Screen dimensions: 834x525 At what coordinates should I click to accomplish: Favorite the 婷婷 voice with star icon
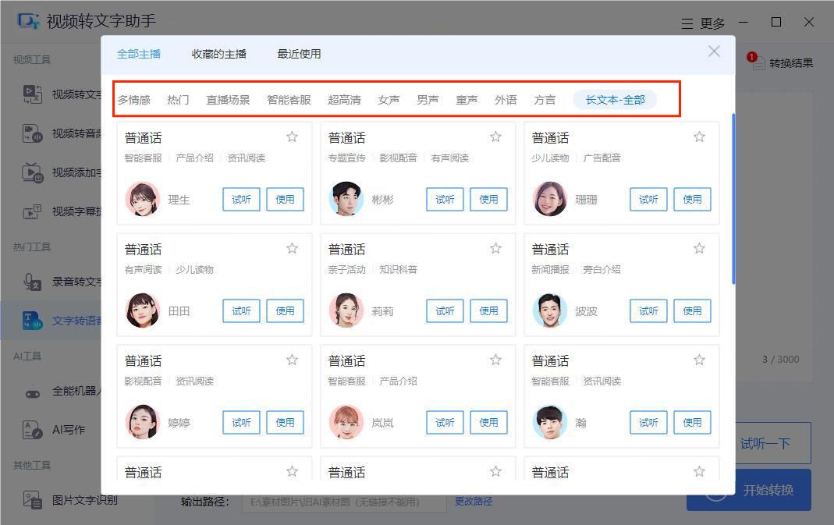coord(292,360)
